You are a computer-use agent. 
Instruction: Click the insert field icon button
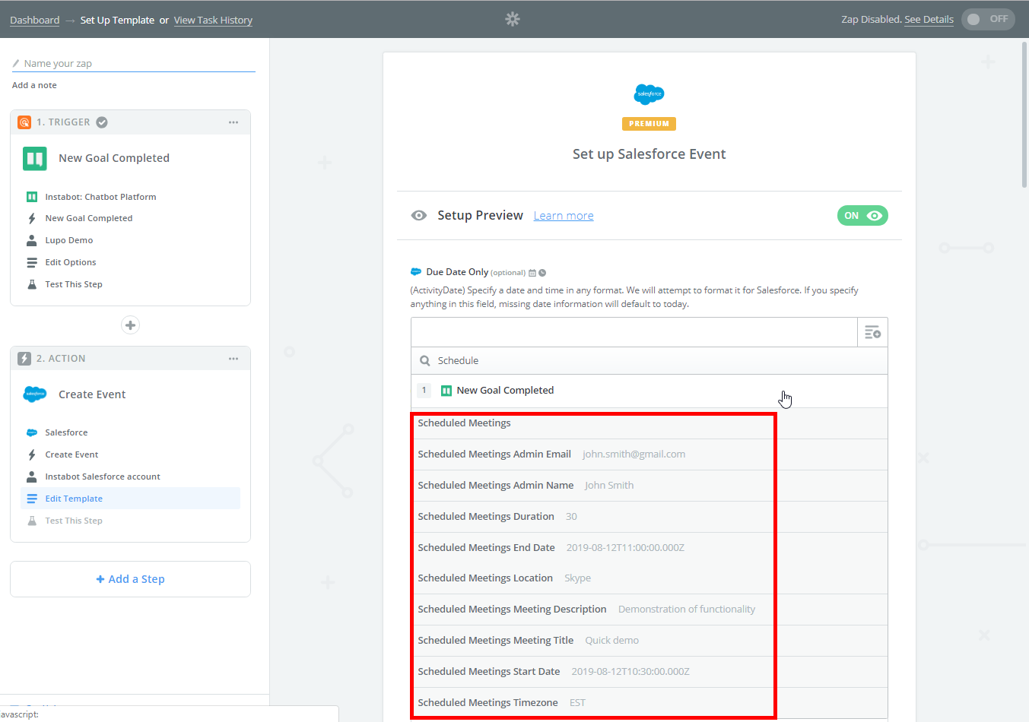click(873, 332)
